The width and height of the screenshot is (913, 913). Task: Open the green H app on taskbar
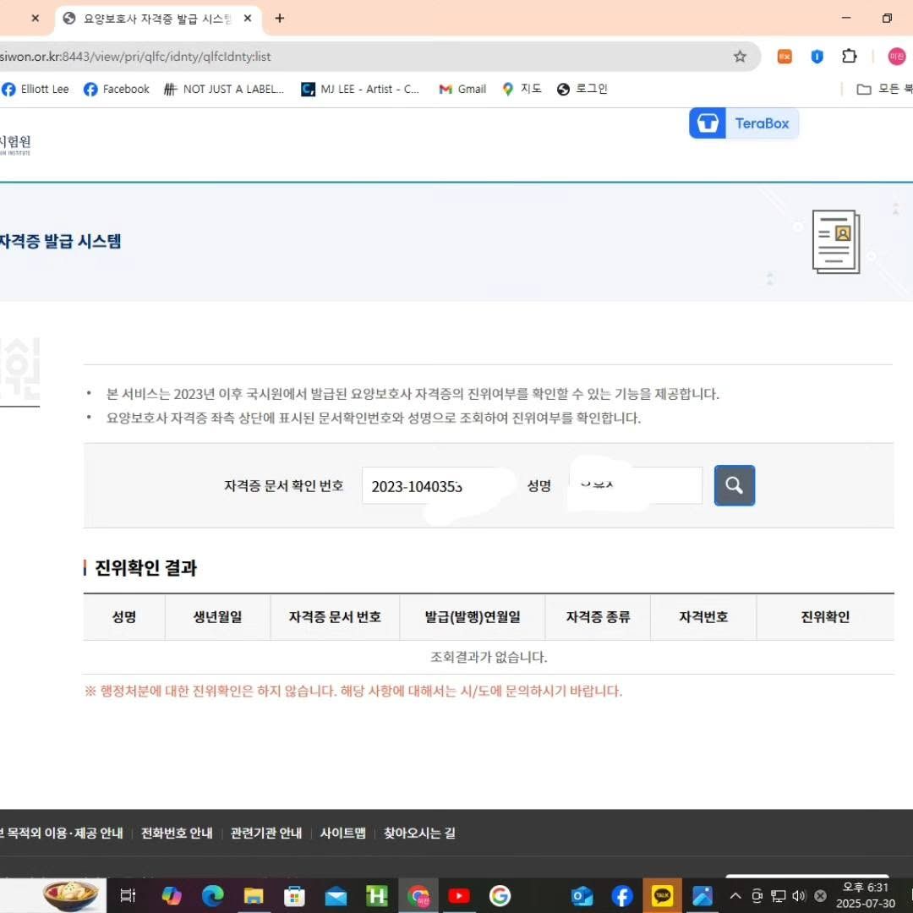click(x=377, y=895)
